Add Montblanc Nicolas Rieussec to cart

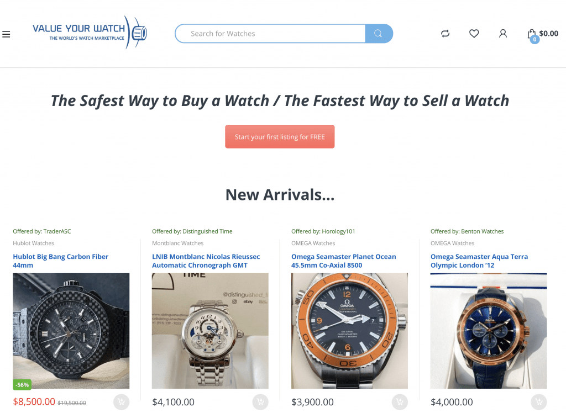[260, 402]
